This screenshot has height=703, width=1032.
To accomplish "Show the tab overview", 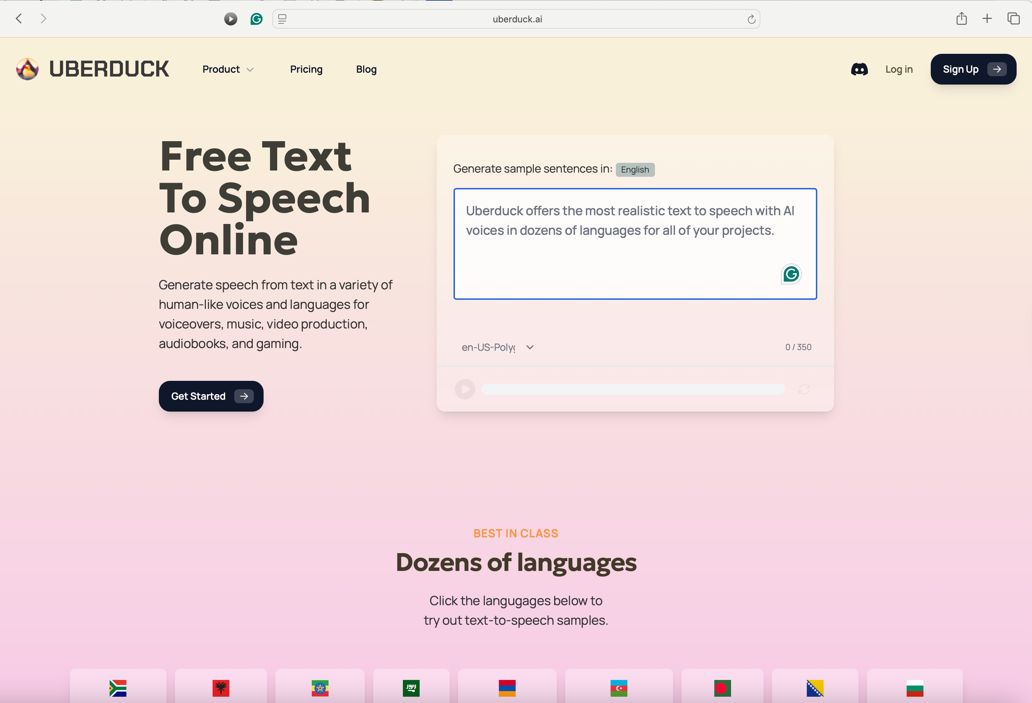I will click(1013, 19).
